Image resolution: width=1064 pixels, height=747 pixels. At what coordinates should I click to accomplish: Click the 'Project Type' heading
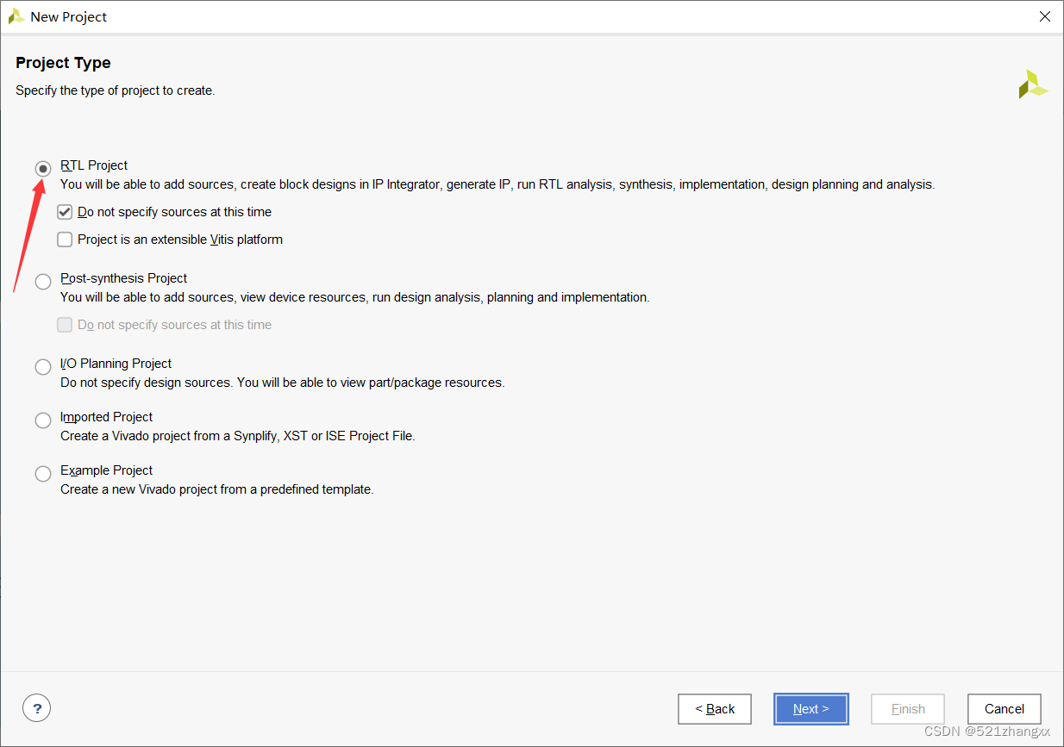63,63
